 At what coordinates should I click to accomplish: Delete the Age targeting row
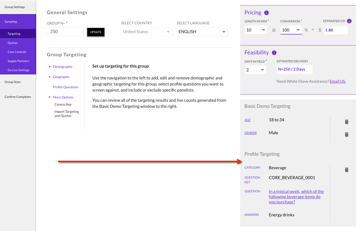click(x=346, y=122)
